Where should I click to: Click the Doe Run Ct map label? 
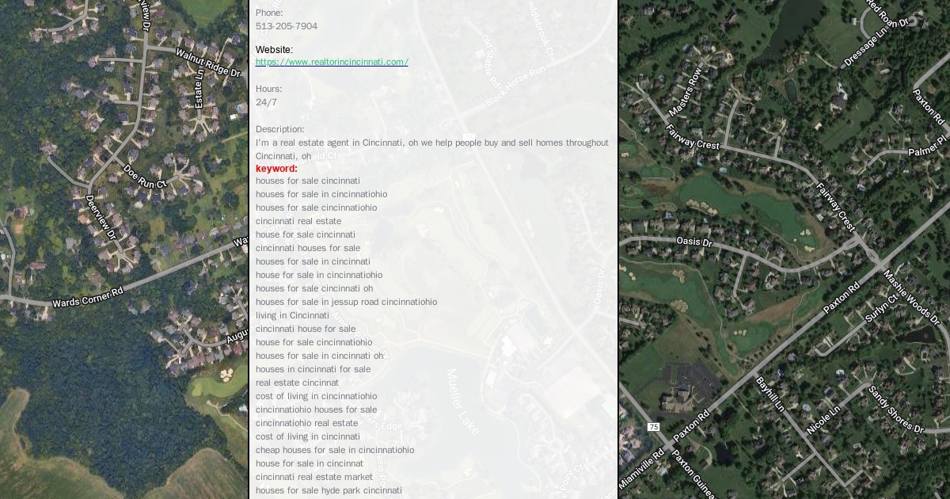pyautogui.click(x=145, y=176)
